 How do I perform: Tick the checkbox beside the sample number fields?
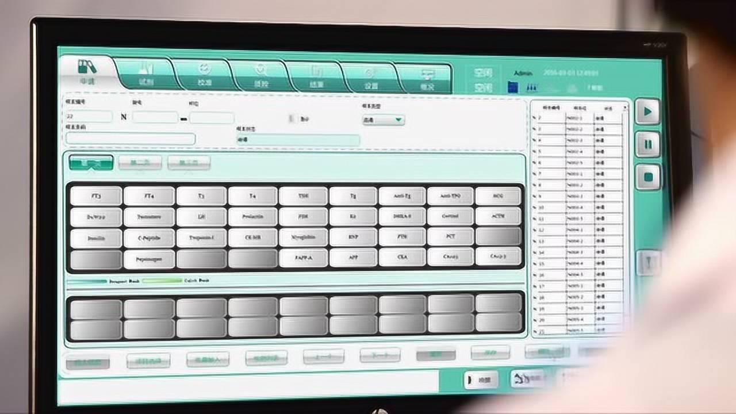click(x=292, y=118)
